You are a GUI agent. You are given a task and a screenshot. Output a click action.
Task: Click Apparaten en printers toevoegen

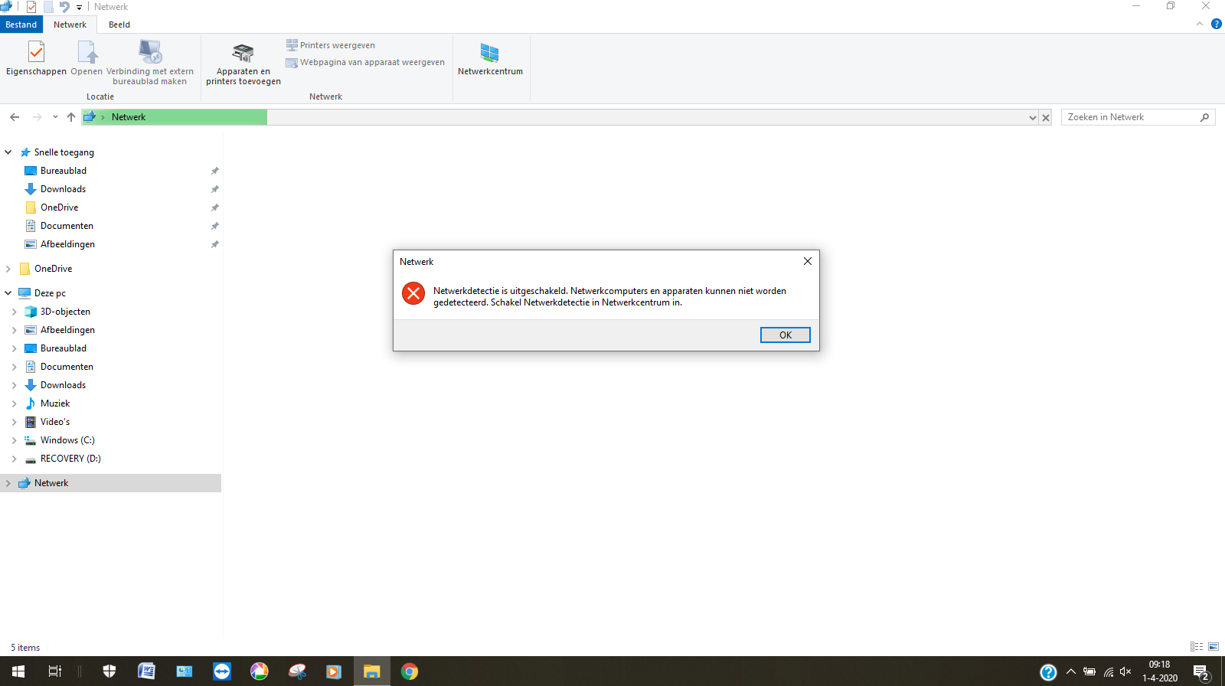(x=243, y=64)
